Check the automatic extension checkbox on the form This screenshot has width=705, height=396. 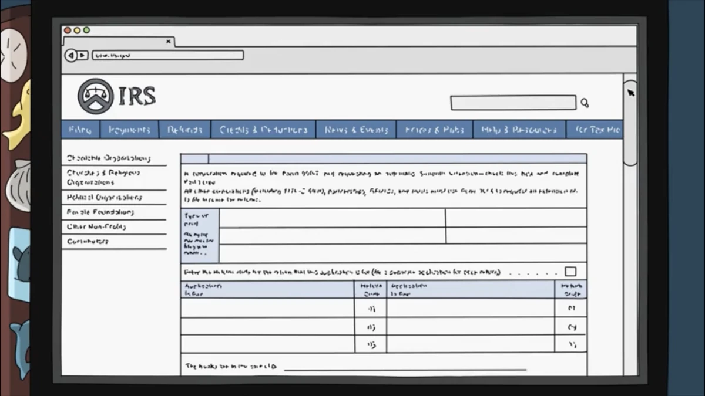click(x=570, y=270)
